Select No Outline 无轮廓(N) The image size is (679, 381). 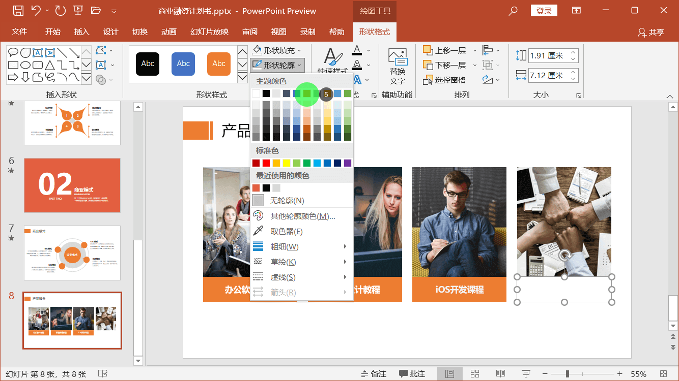[302, 200]
